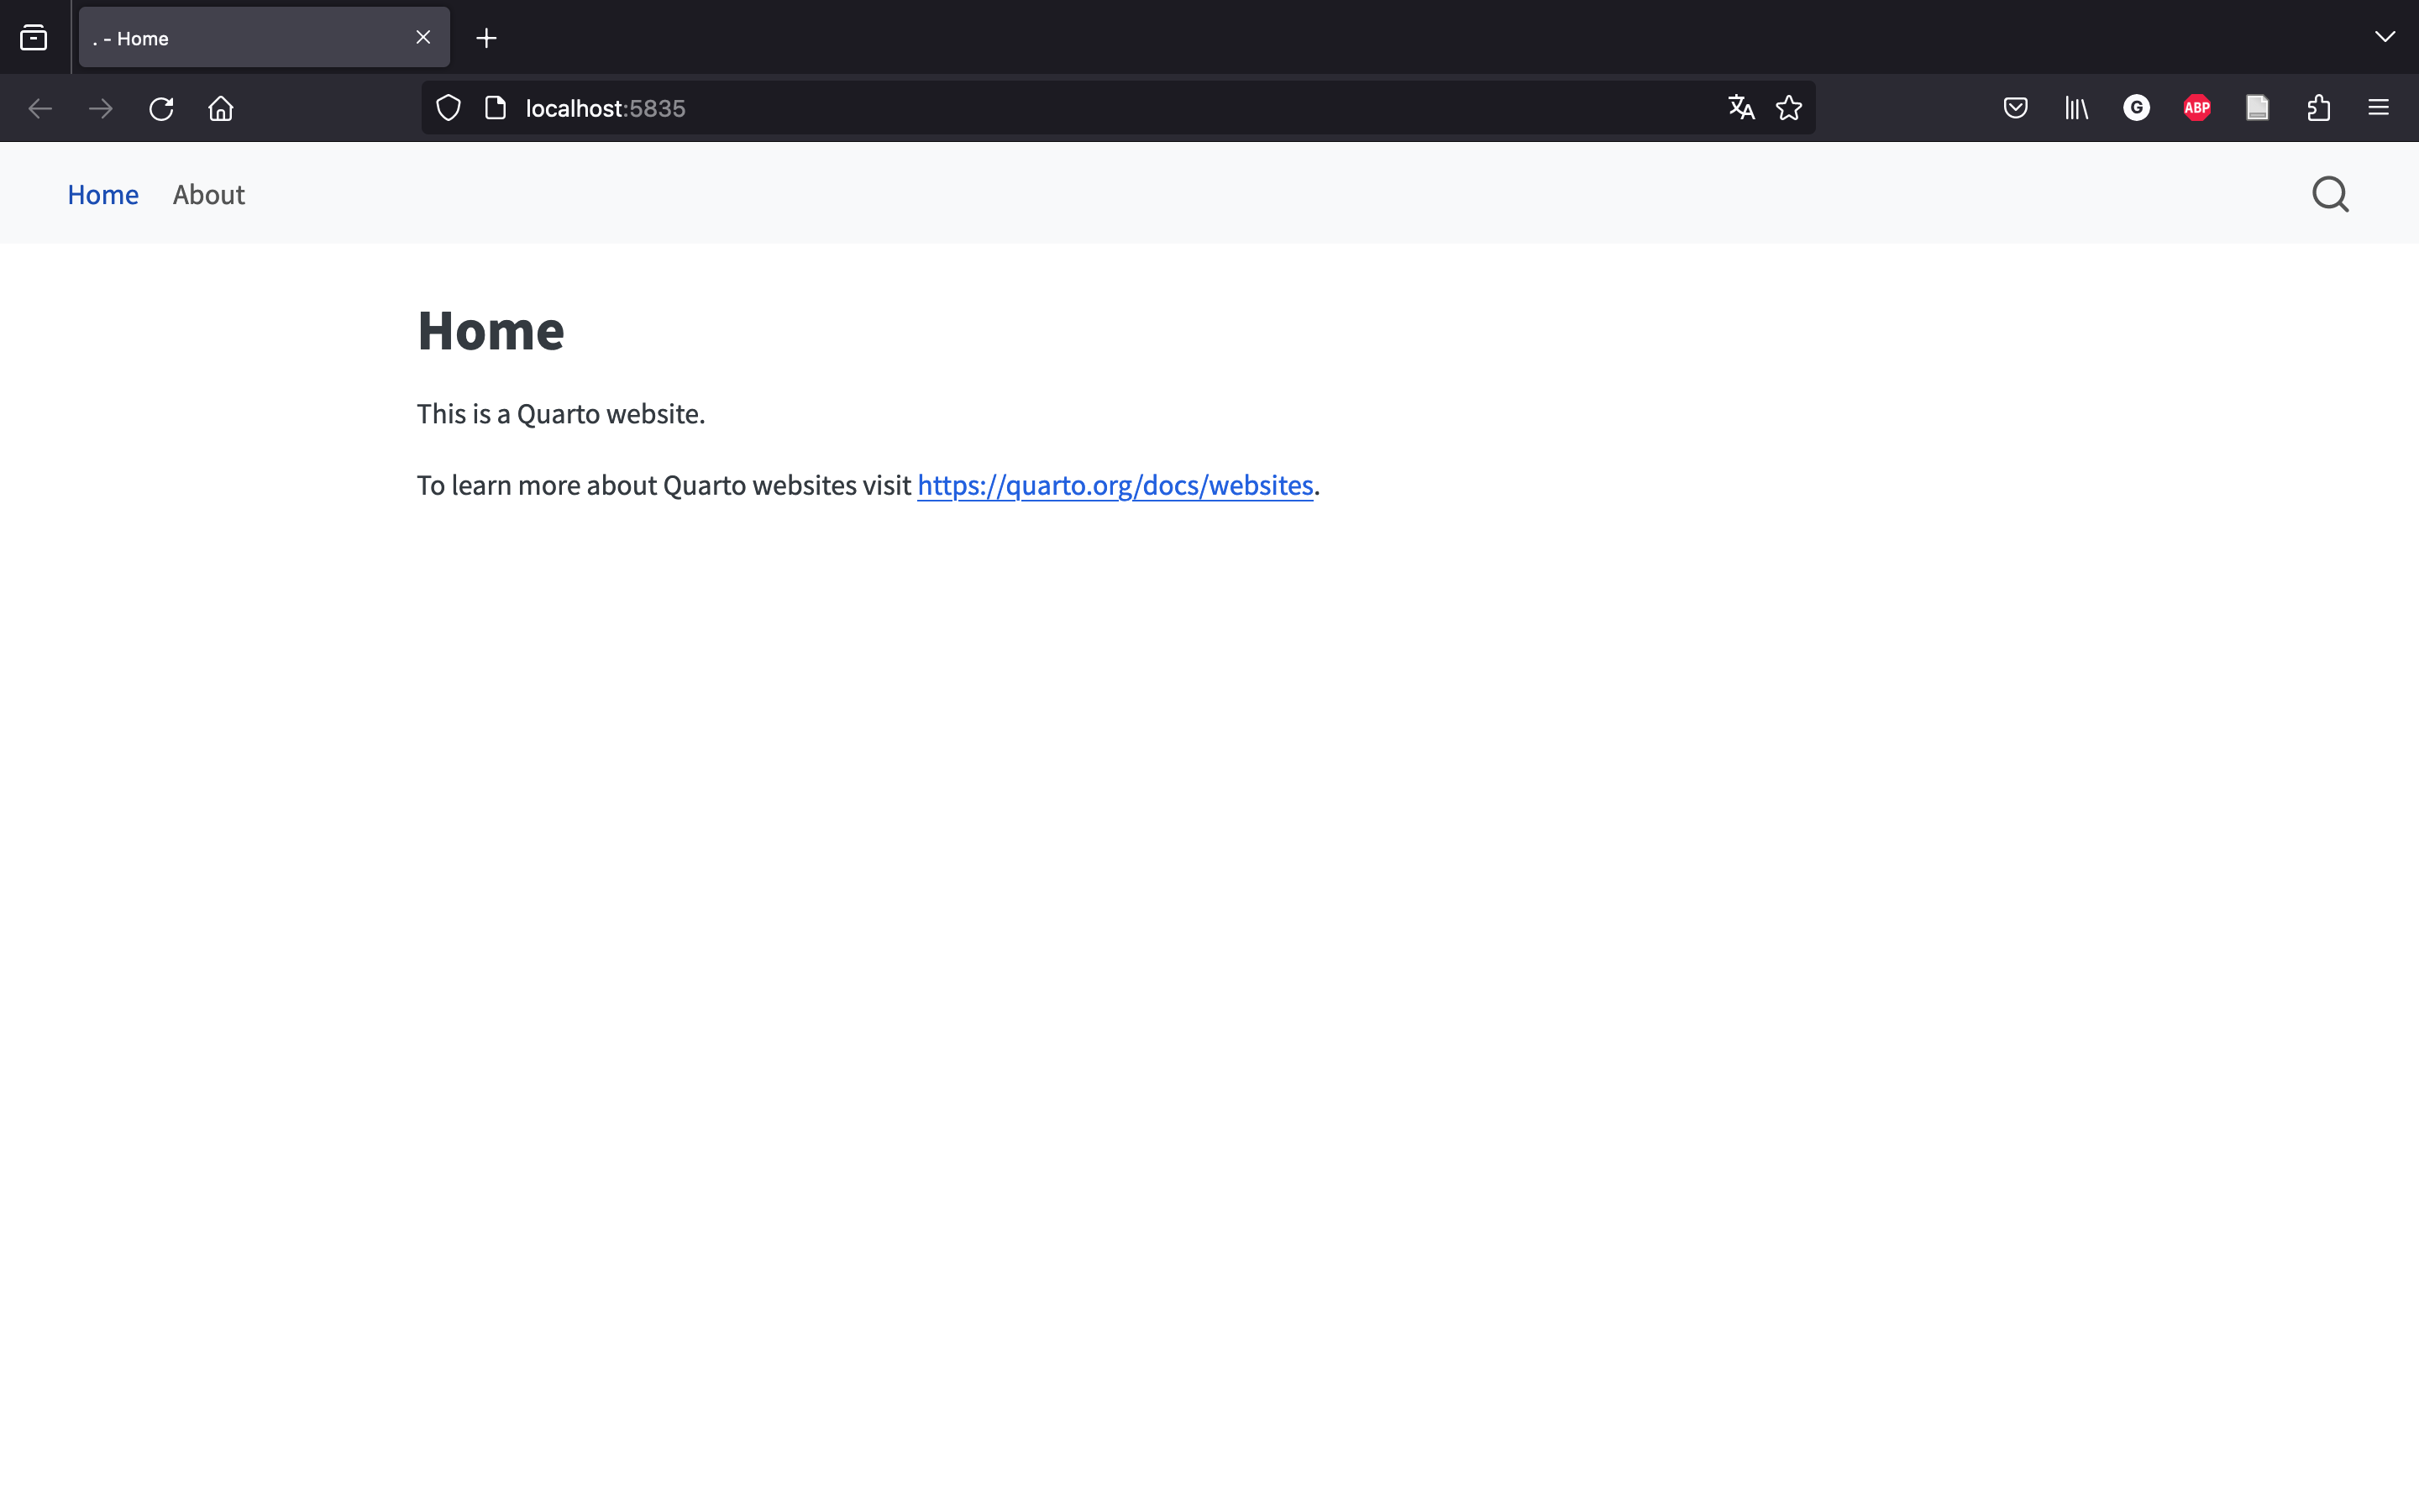Screen dimensions: 2419x1512
Task: Go forward with the forward arrow
Action: click(x=101, y=108)
